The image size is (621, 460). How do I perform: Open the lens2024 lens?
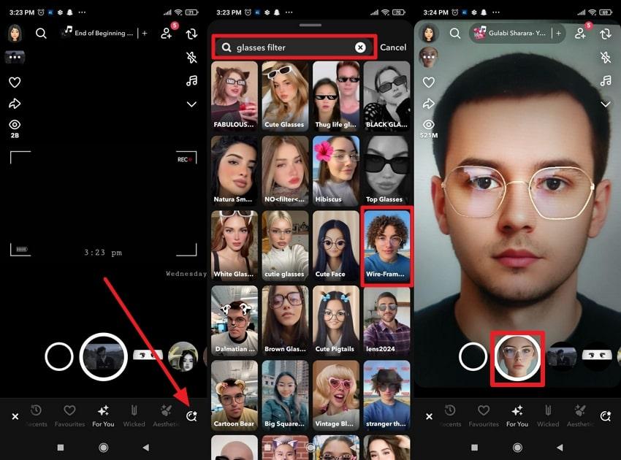(386, 320)
